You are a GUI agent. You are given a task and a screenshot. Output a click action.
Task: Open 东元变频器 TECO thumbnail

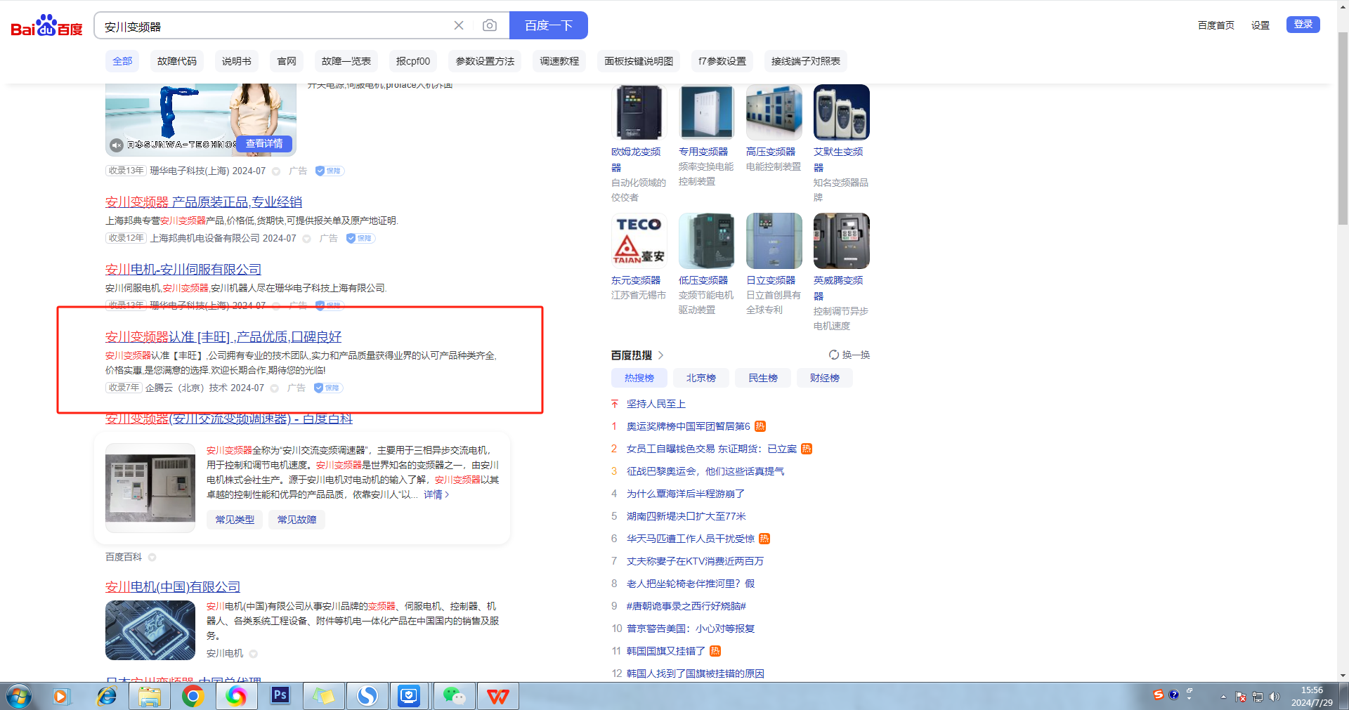(639, 241)
